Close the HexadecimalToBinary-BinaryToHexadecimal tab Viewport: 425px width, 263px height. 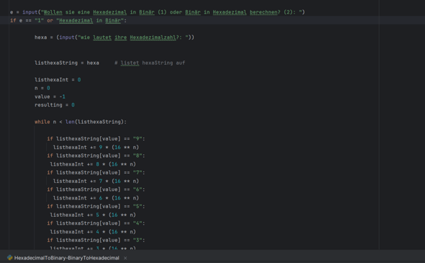[125, 258]
